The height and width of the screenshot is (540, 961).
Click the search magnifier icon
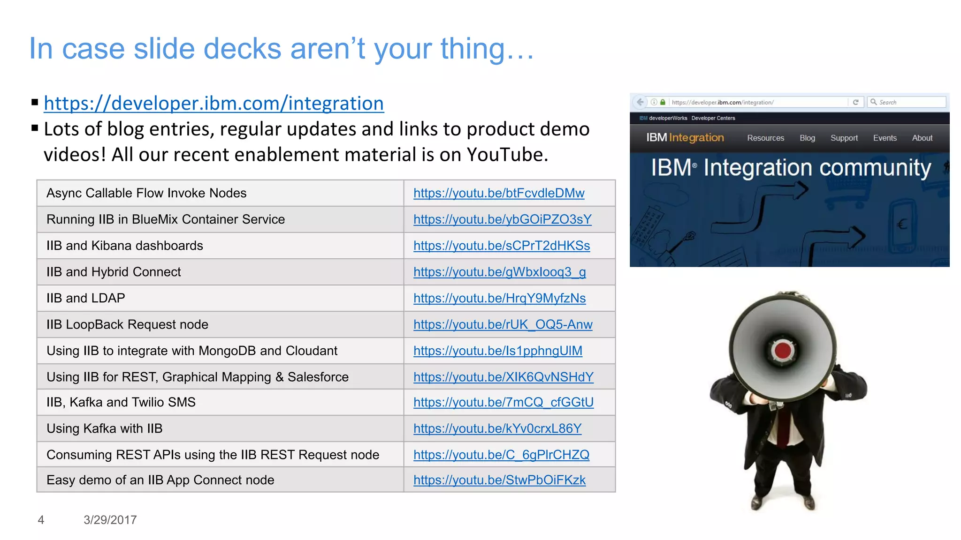[x=873, y=102]
